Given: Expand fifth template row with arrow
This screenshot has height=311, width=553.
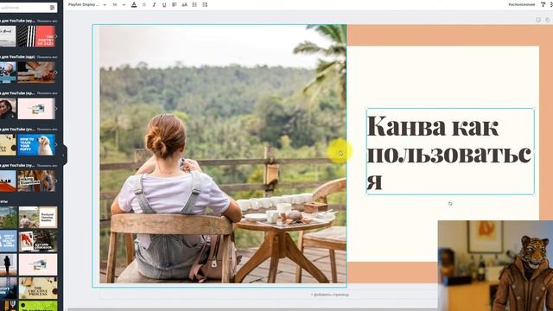Looking at the screenshot, I should (x=56, y=181).
